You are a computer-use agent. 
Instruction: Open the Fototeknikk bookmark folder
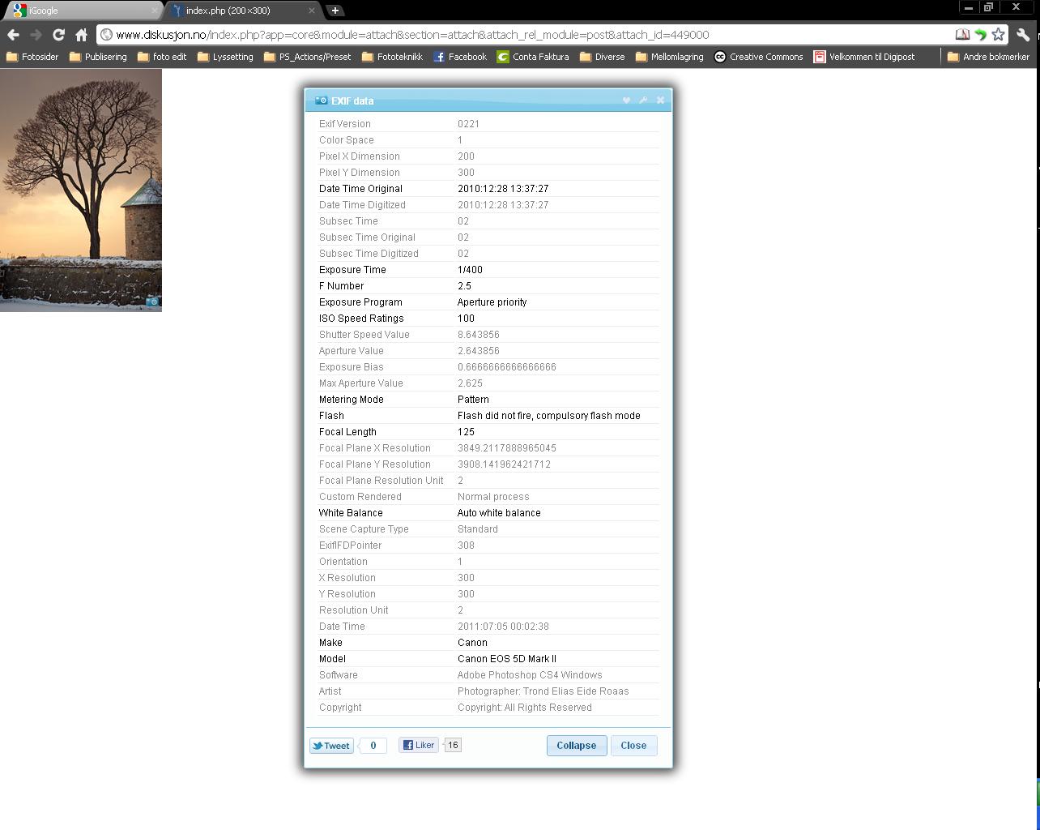point(392,57)
